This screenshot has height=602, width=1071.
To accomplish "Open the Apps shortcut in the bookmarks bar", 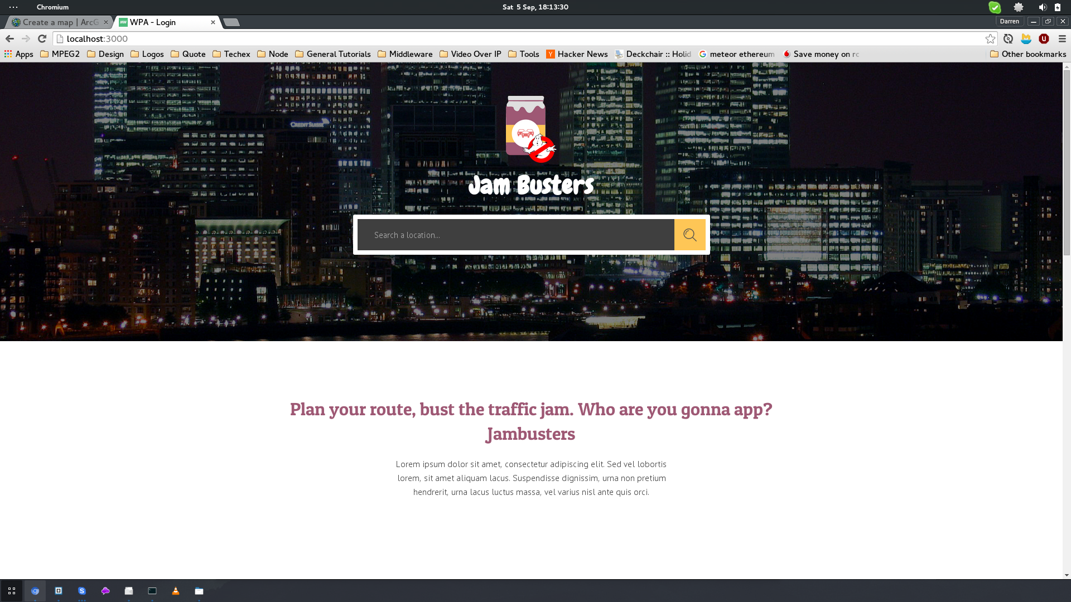I will tap(18, 54).
